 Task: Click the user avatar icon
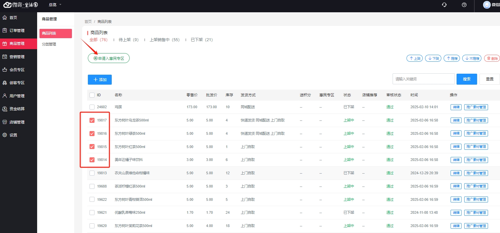pyautogui.click(x=487, y=5)
